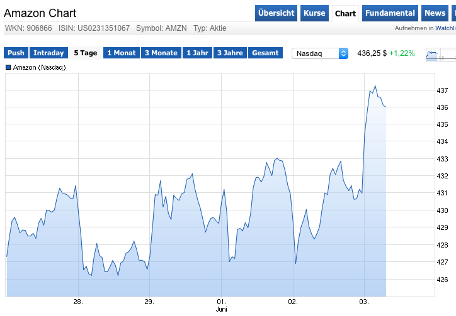This screenshot has height=316, width=456.
Task: Switch chart to Intraday view
Action: click(x=48, y=53)
